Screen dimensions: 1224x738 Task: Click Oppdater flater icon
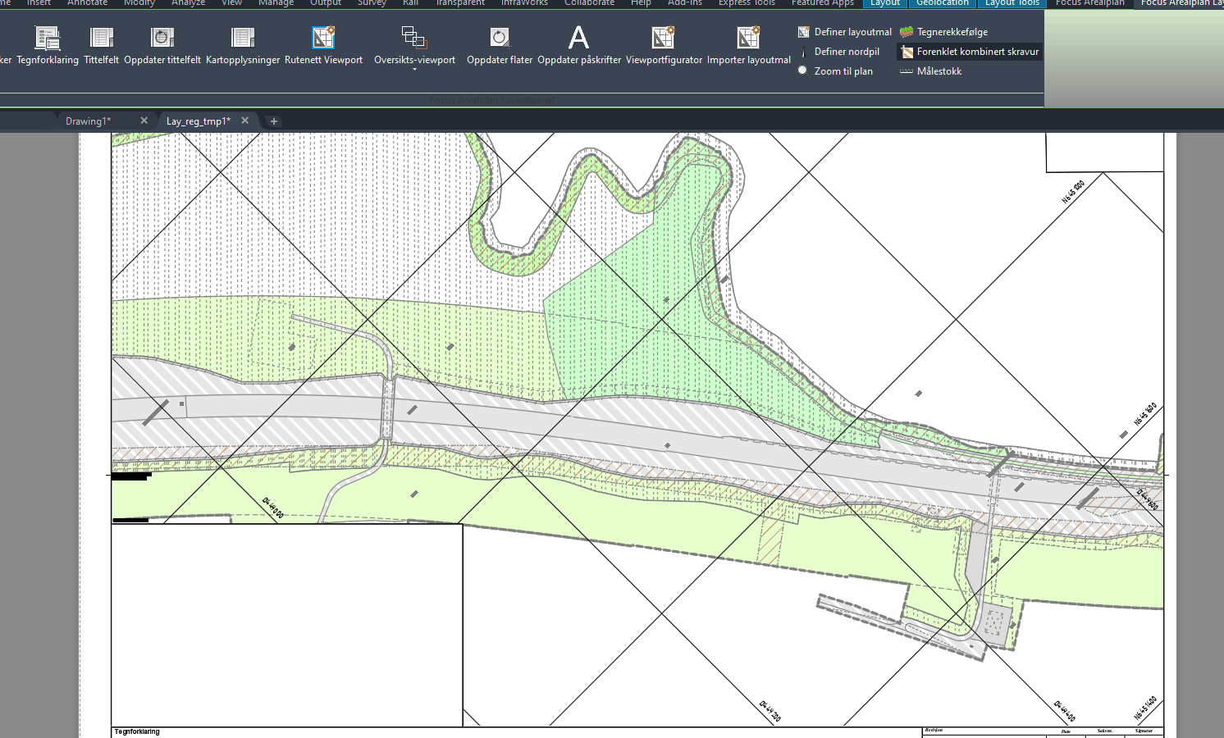click(x=499, y=38)
